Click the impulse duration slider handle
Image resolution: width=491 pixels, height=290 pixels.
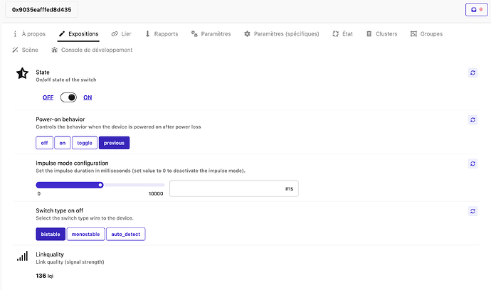(101, 185)
